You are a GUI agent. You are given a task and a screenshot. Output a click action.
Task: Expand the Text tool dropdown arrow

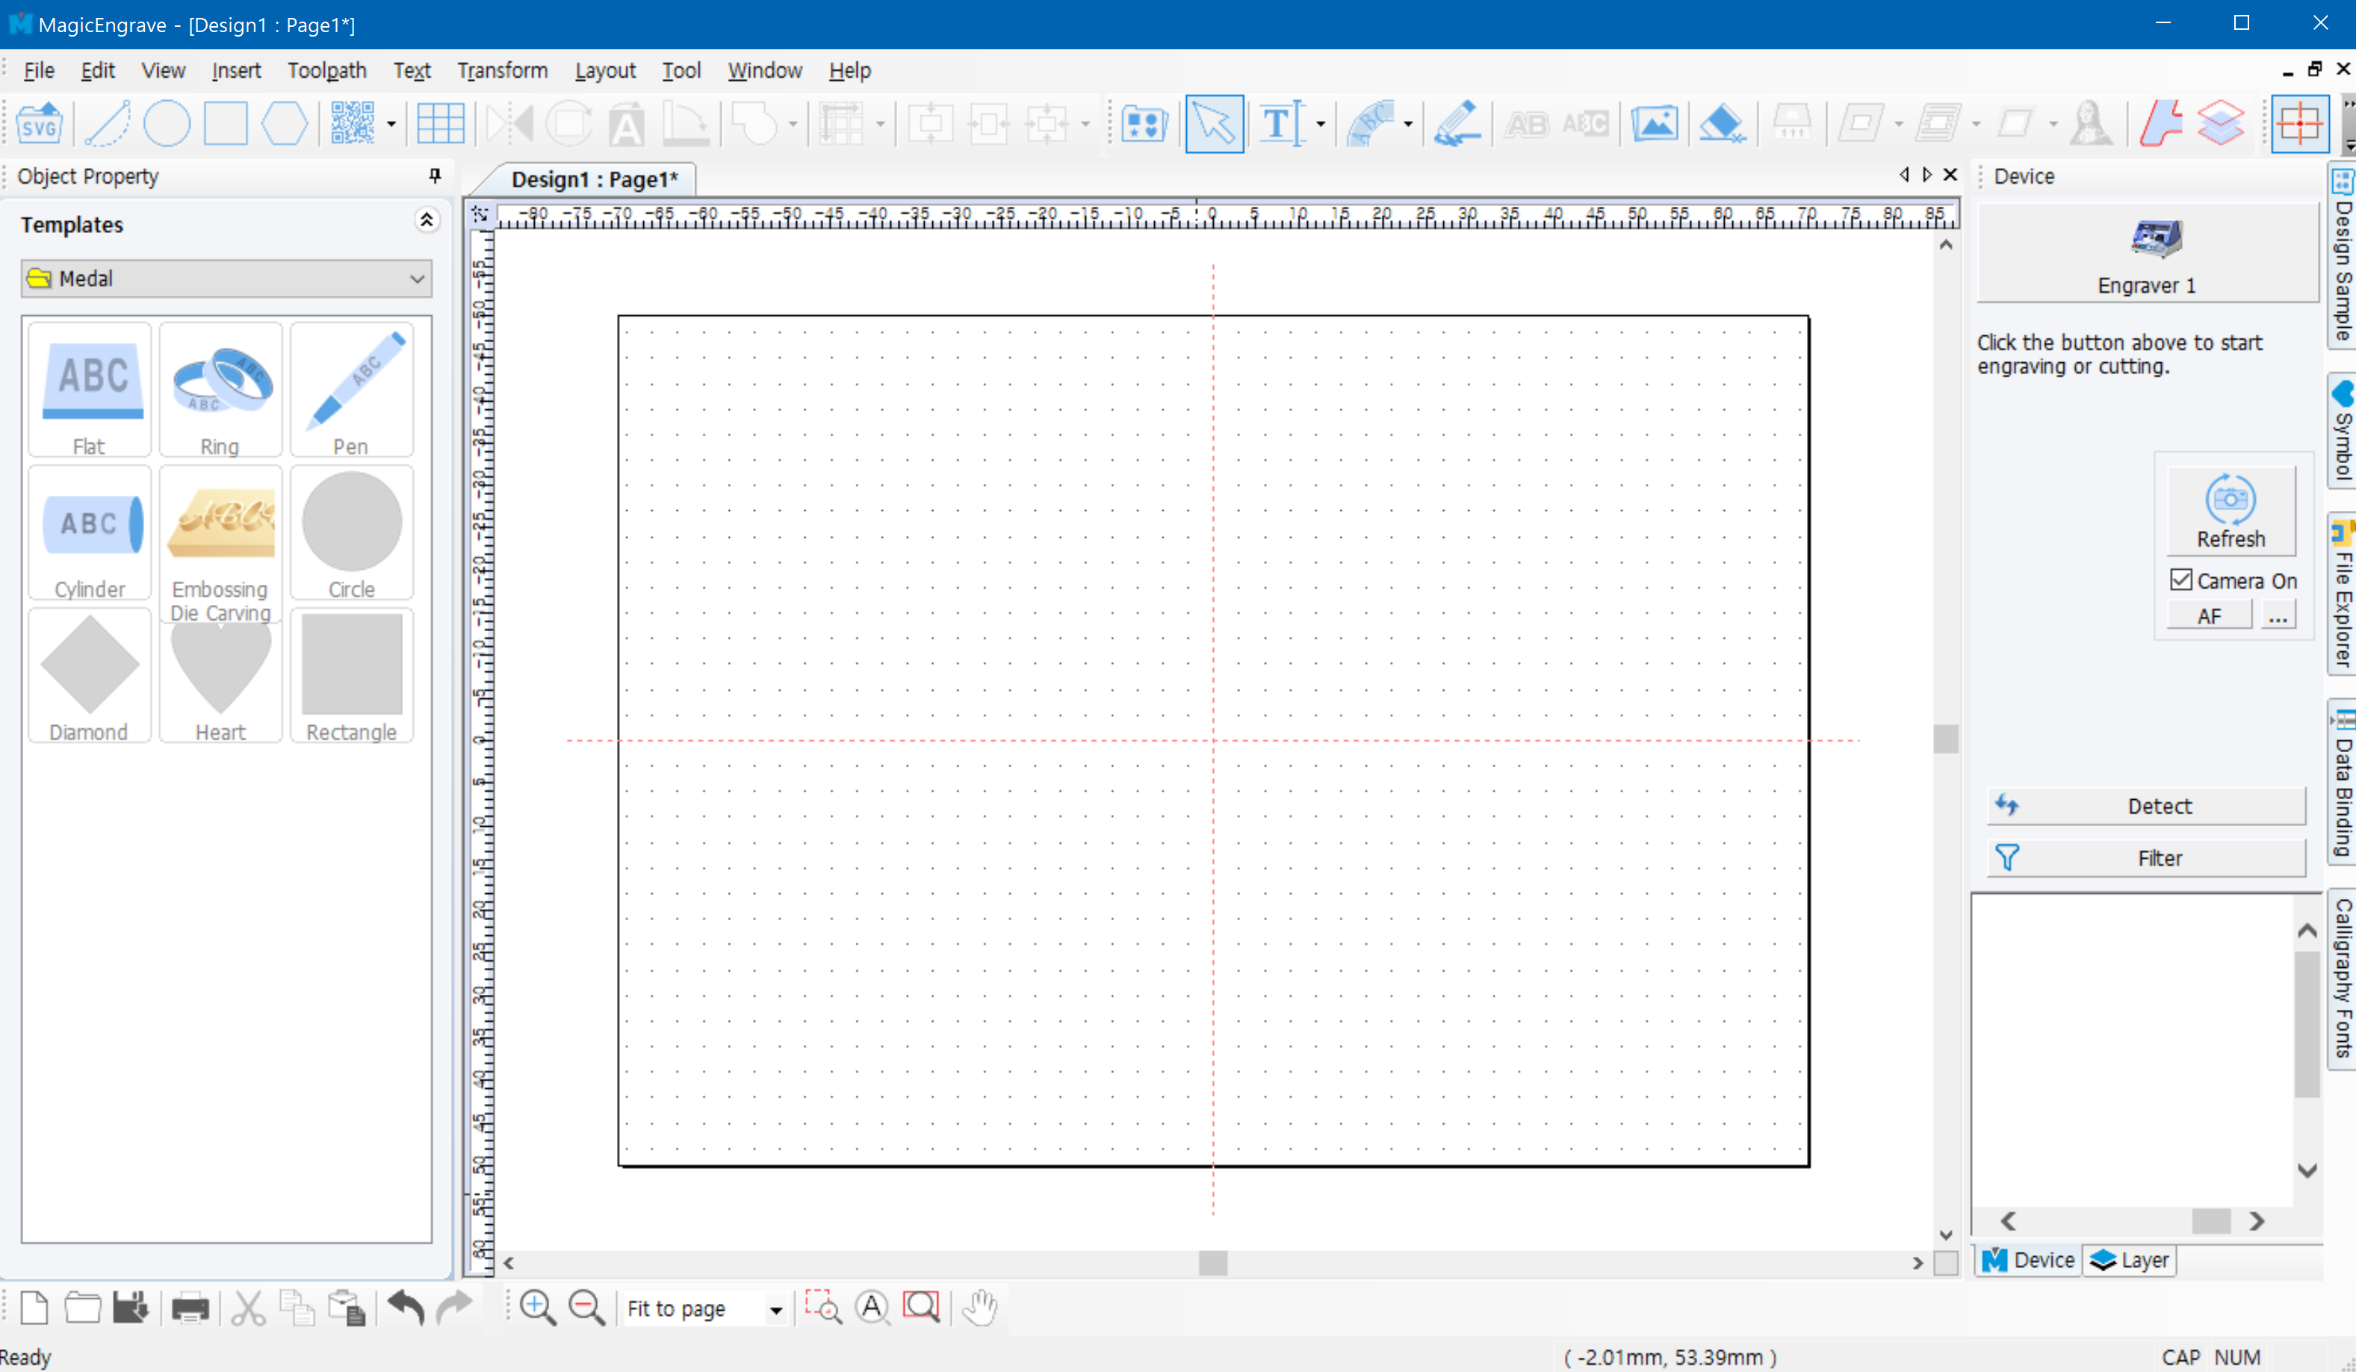[x=1320, y=123]
